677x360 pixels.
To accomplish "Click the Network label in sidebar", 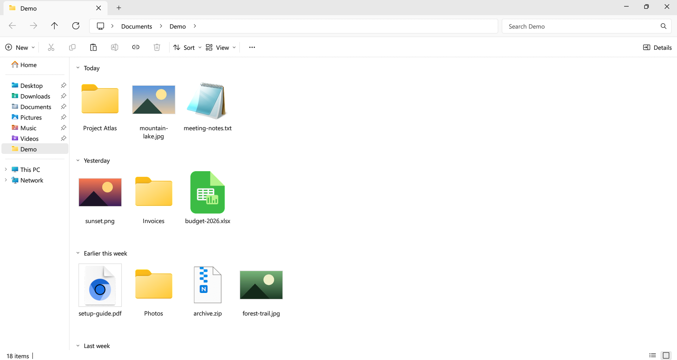I will [x=32, y=180].
